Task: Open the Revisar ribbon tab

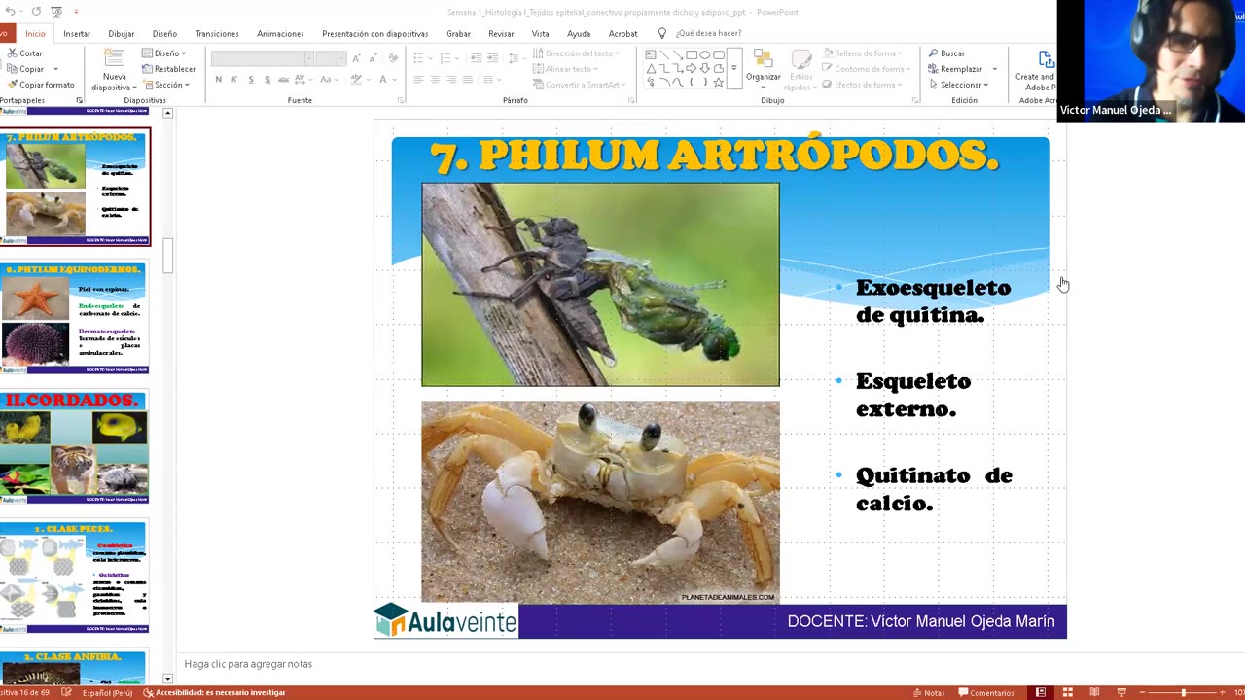Action: tap(501, 33)
